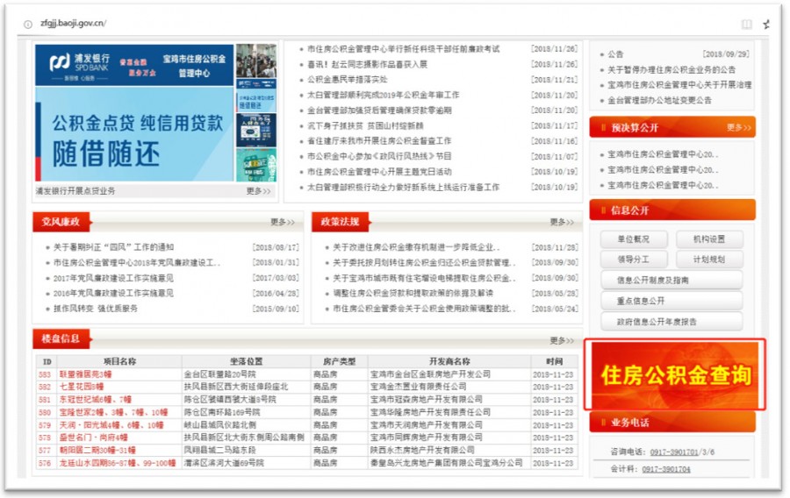The image size is (790, 498).
Task: Expand 更多>> in the 党风廉政 section
Action: (x=283, y=222)
